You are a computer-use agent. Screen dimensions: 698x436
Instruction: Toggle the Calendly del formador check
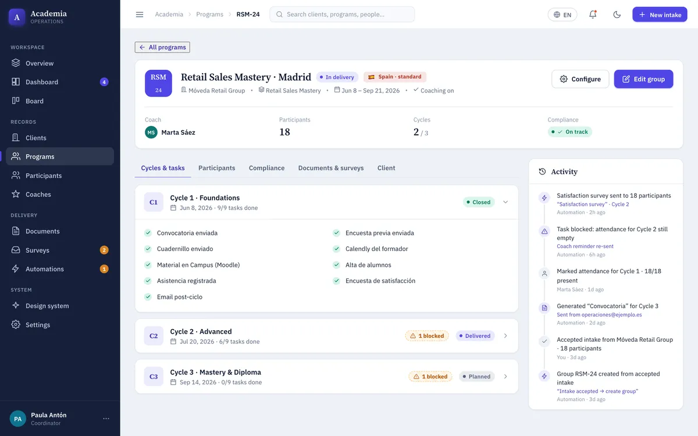click(x=336, y=249)
